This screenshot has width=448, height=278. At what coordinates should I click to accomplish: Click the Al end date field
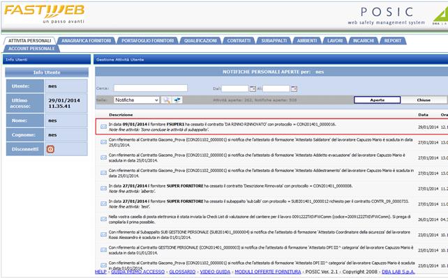click(276, 88)
